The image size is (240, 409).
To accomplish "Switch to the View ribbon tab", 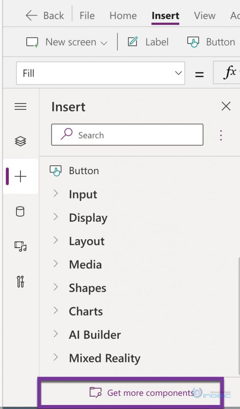I will tap(204, 16).
